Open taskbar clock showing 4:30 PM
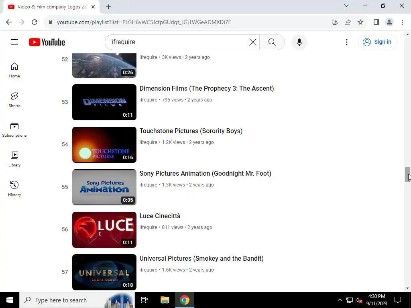The width and height of the screenshot is (411, 308). tap(376, 300)
